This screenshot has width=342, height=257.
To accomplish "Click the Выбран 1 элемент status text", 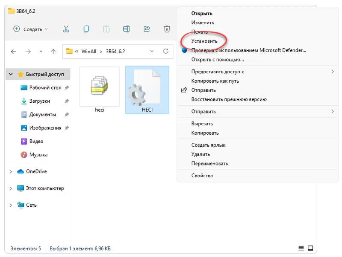I will pyautogui.click(x=80, y=248).
